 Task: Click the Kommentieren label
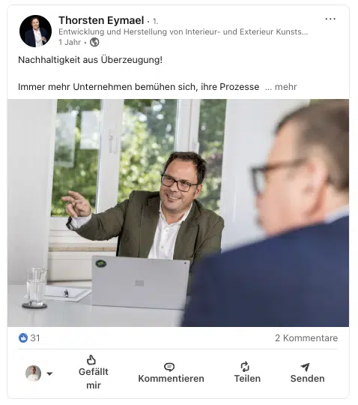(x=172, y=379)
